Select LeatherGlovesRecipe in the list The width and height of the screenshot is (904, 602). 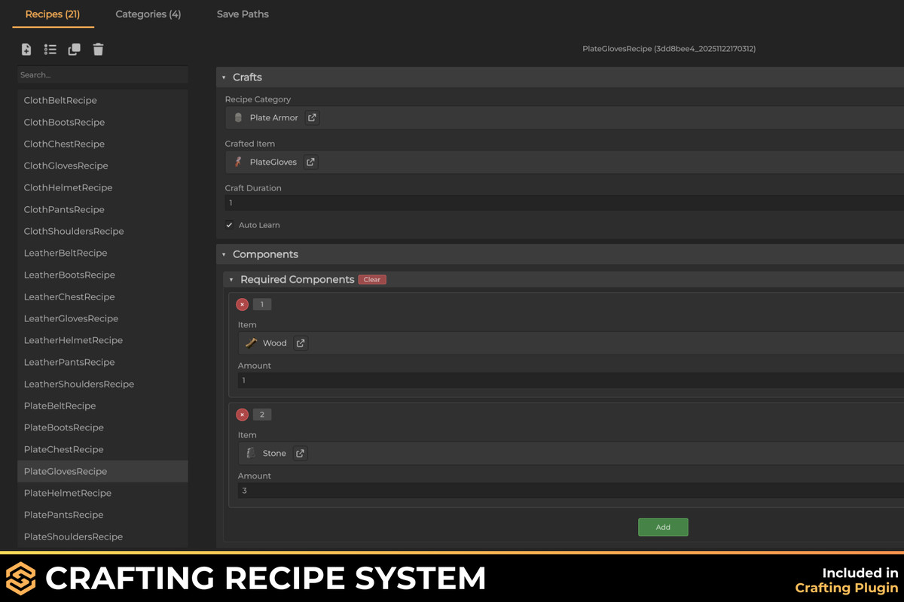pos(102,318)
